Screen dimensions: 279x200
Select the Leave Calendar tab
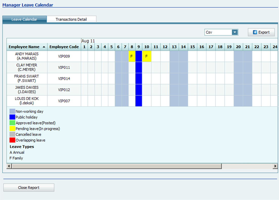click(x=25, y=19)
